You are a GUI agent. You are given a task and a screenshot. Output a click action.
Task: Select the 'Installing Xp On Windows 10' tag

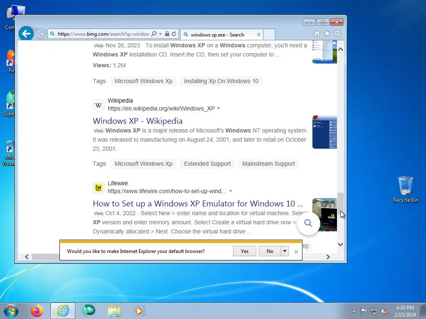[x=221, y=81]
